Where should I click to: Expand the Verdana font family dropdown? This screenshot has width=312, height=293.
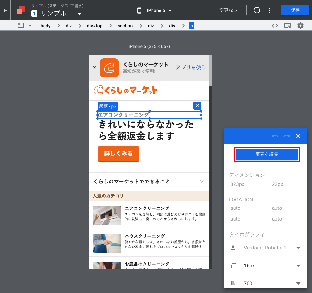298,248
